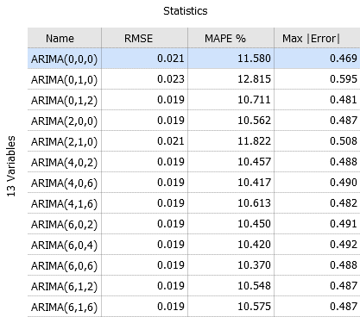Click MAPE value 10.420
This screenshot has width=360, height=317.
(254, 245)
